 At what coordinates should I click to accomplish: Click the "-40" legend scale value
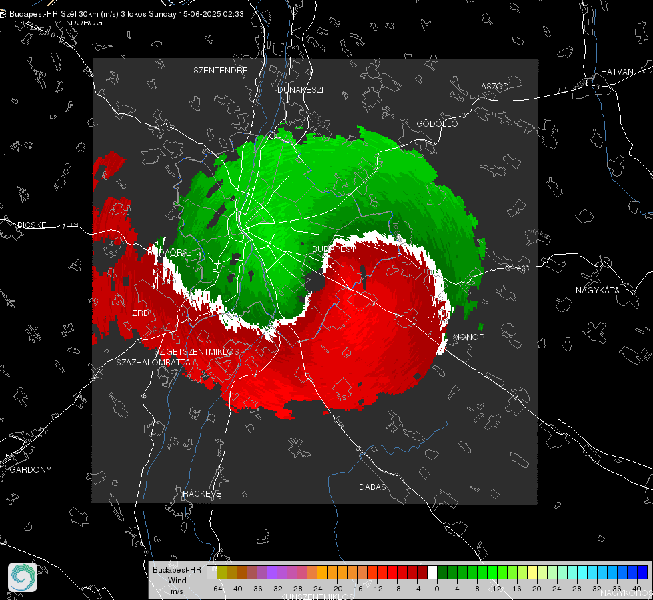click(237, 589)
